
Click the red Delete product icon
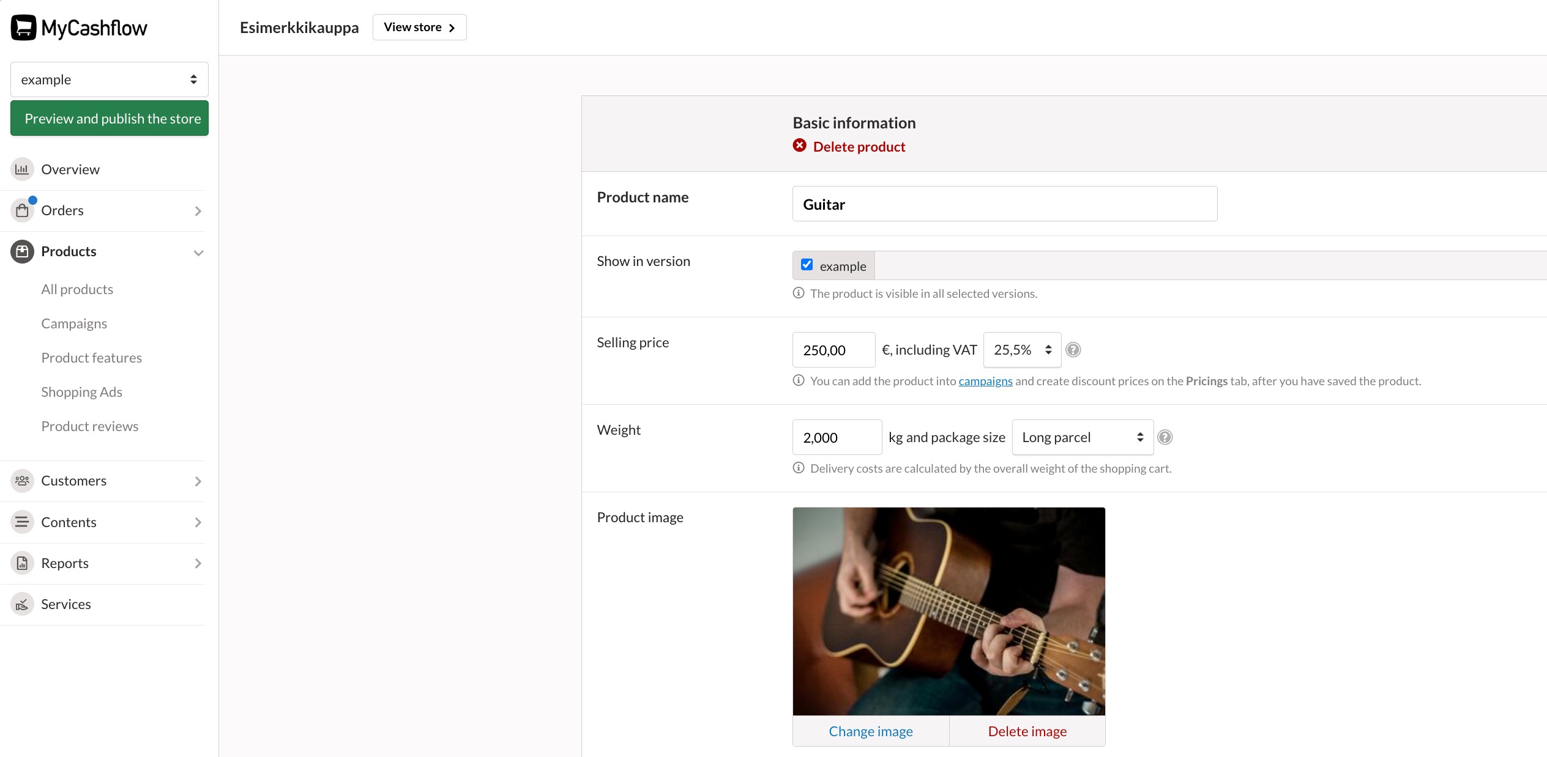[x=799, y=146]
